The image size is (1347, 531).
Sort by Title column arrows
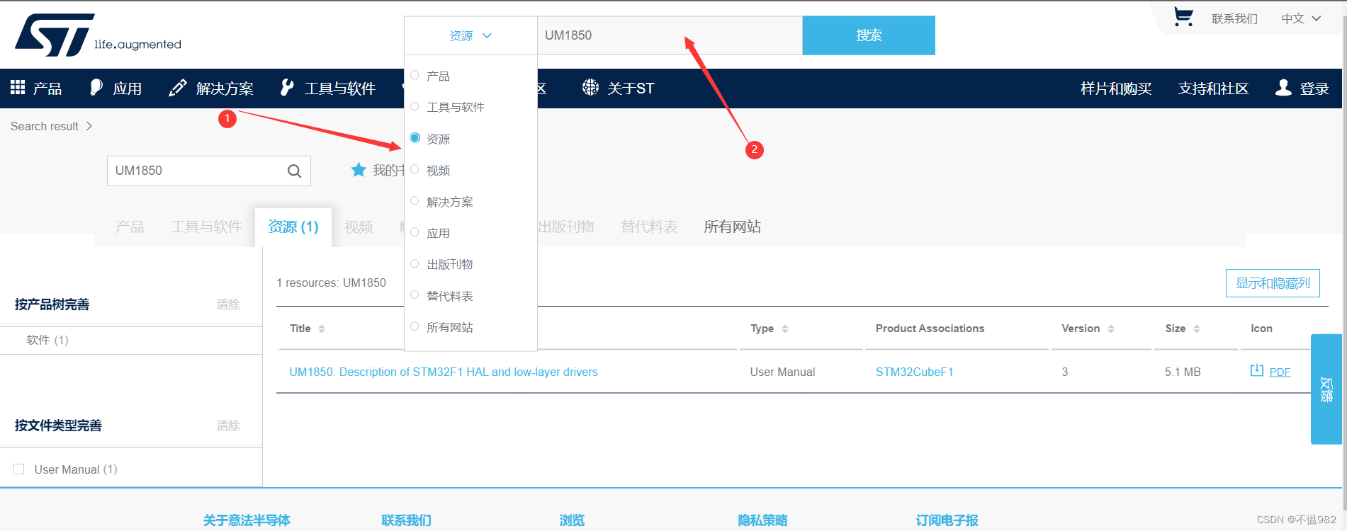(x=322, y=329)
